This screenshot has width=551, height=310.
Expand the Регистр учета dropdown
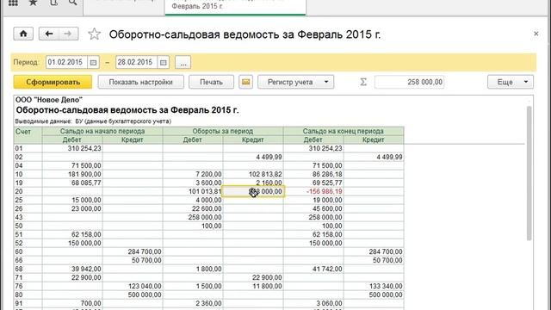pos(295,83)
